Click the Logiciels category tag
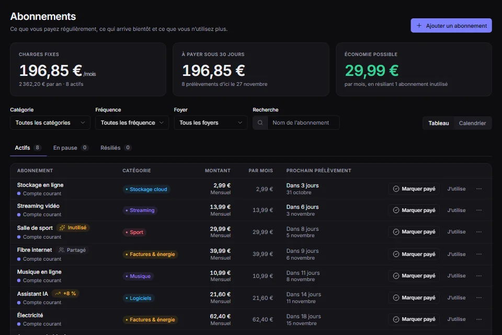502x335 pixels. (139, 298)
